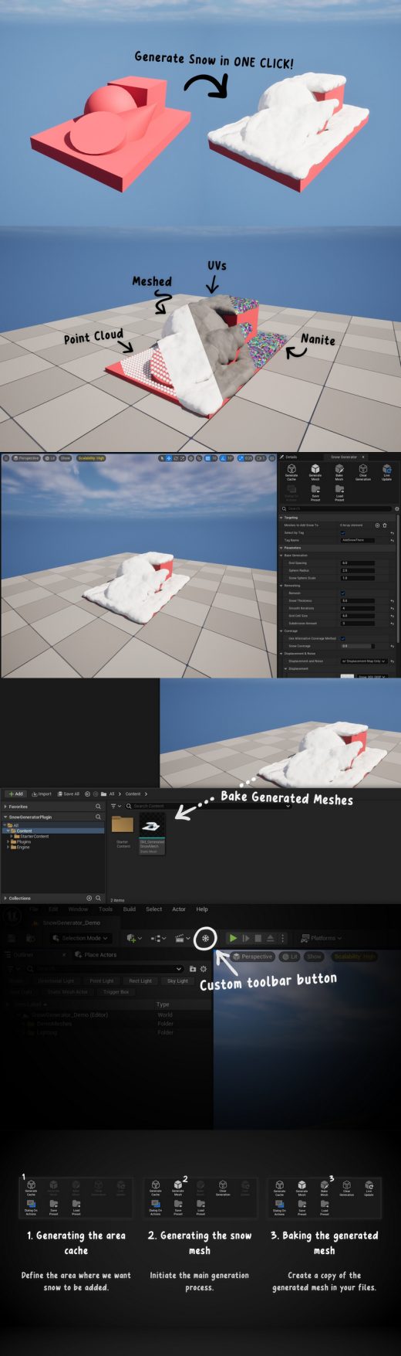The width and height of the screenshot is (401, 1356).
Task: Open Details panel settings gear by search
Action: click(397, 508)
